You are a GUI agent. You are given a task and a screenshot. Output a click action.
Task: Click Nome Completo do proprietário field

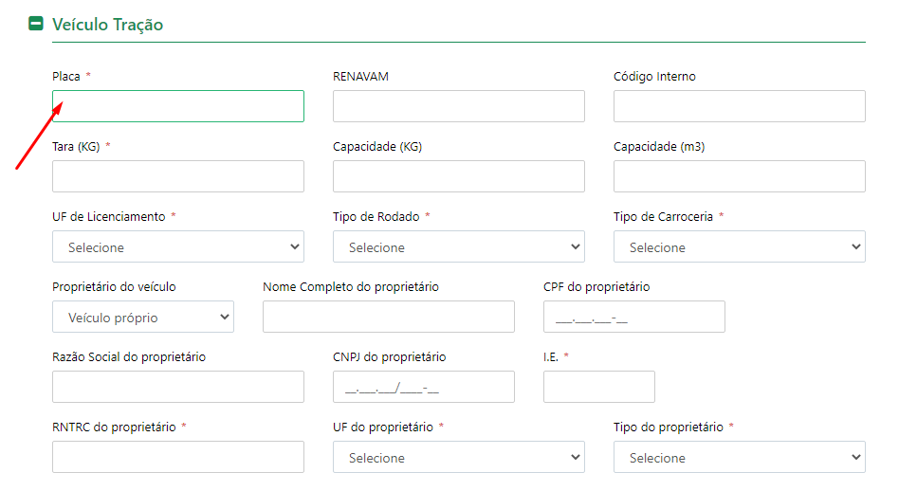pyautogui.click(x=389, y=317)
